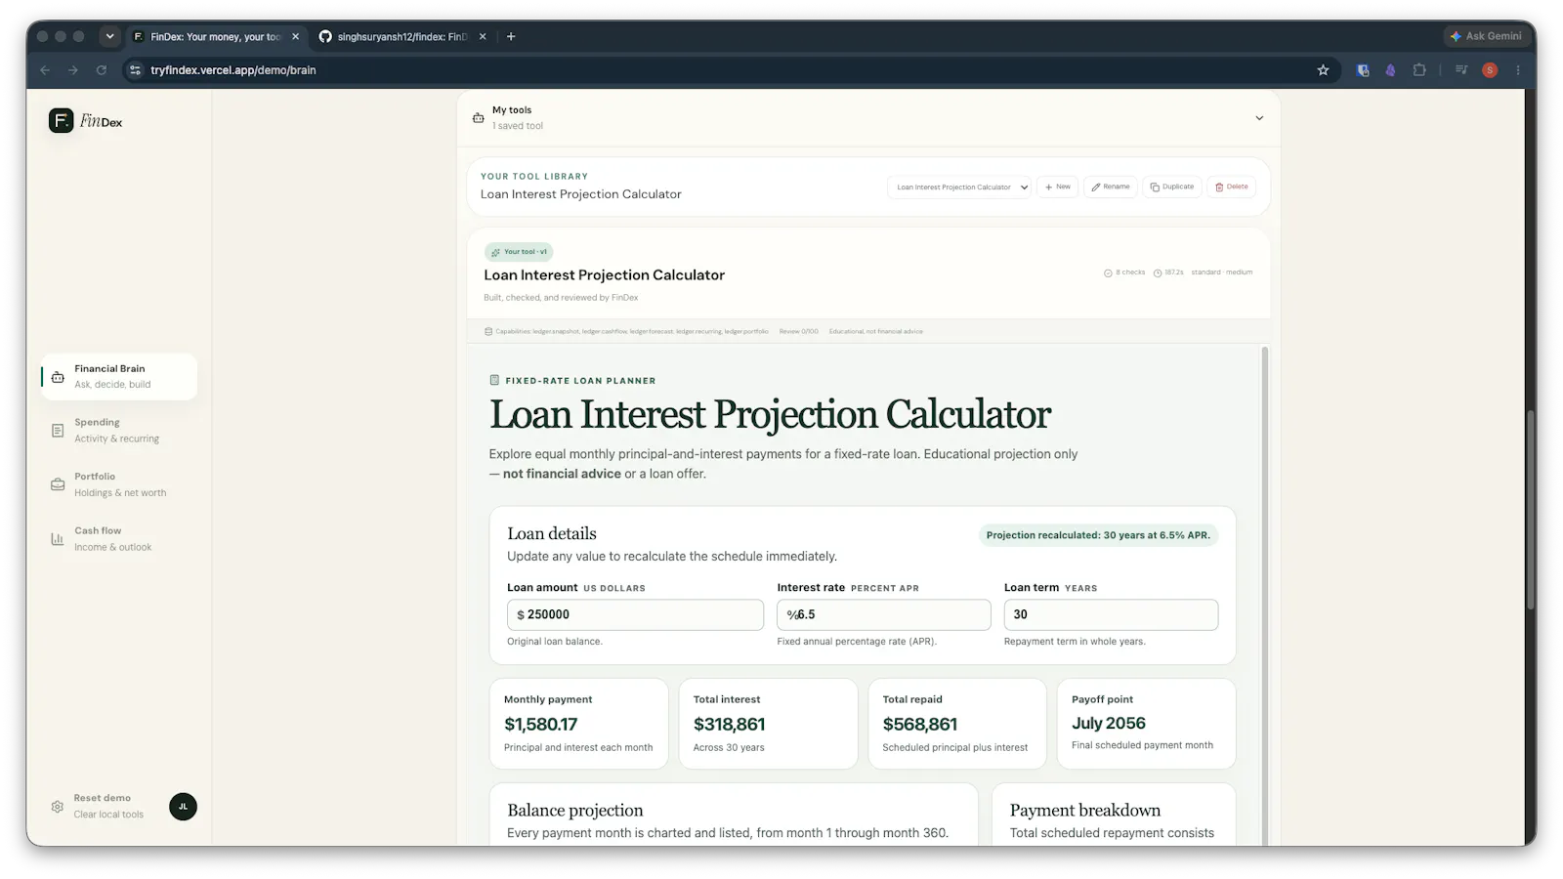This screenshot has height=879, width=1563.
Task: Go forward in browser history
Action: (73, 70)
